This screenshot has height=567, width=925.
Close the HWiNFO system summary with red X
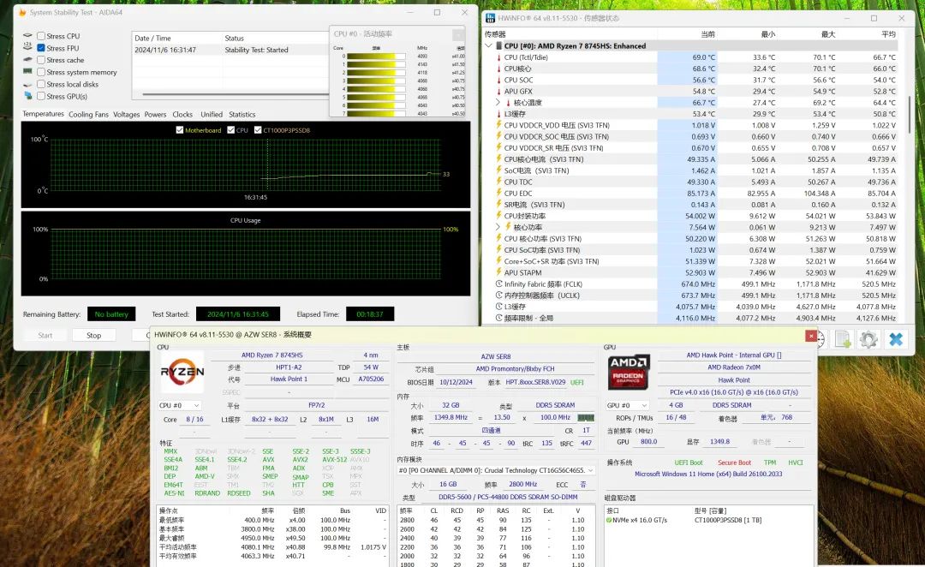click(810, 335)
